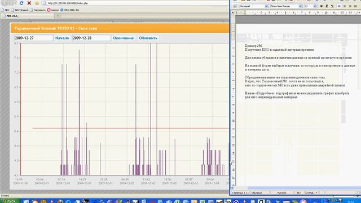The height and width of the screenshot is (203, 361).
Task: Open the Windows Пуск start button
Action: 10,201
